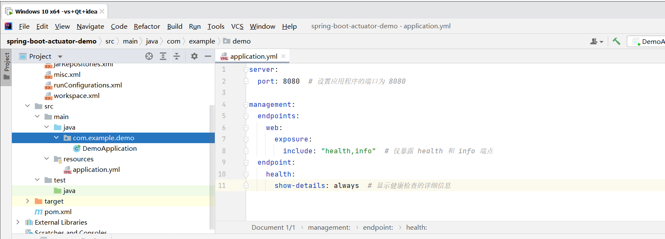Fold the management block on line 4
Screen dimensions: 665x239
pyautogui.click(x=246, y=105)
